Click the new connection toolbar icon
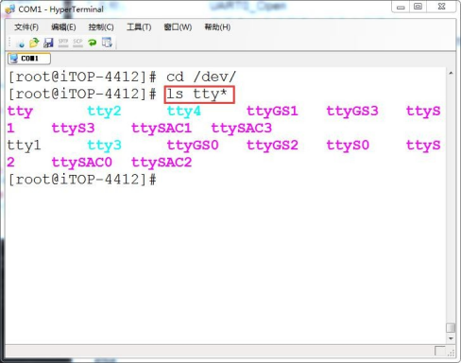The height and width of the screenshot is (363, 461). click(x=20, y=43)
